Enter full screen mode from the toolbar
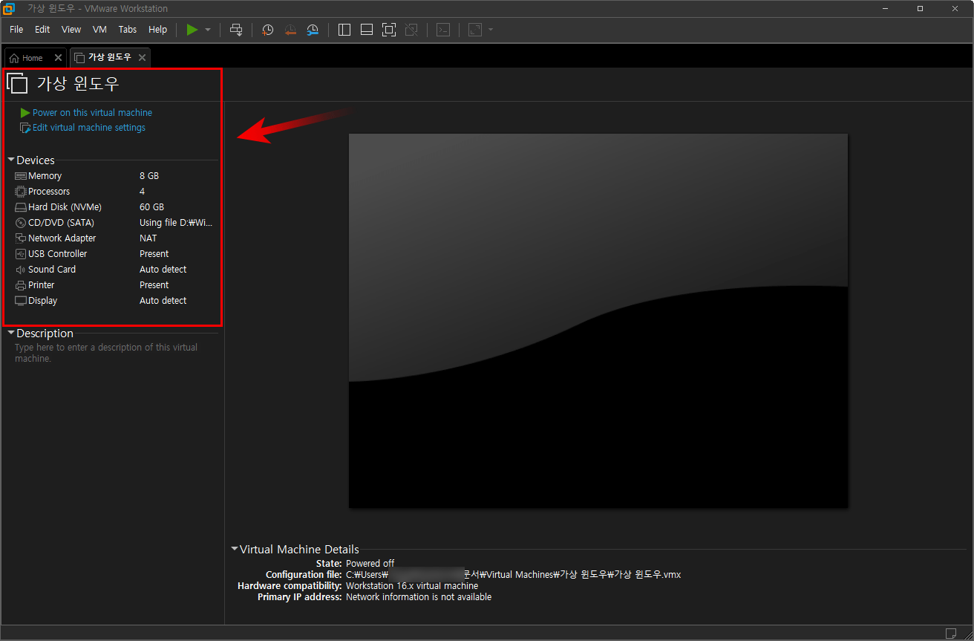 [x=389, y=30]
